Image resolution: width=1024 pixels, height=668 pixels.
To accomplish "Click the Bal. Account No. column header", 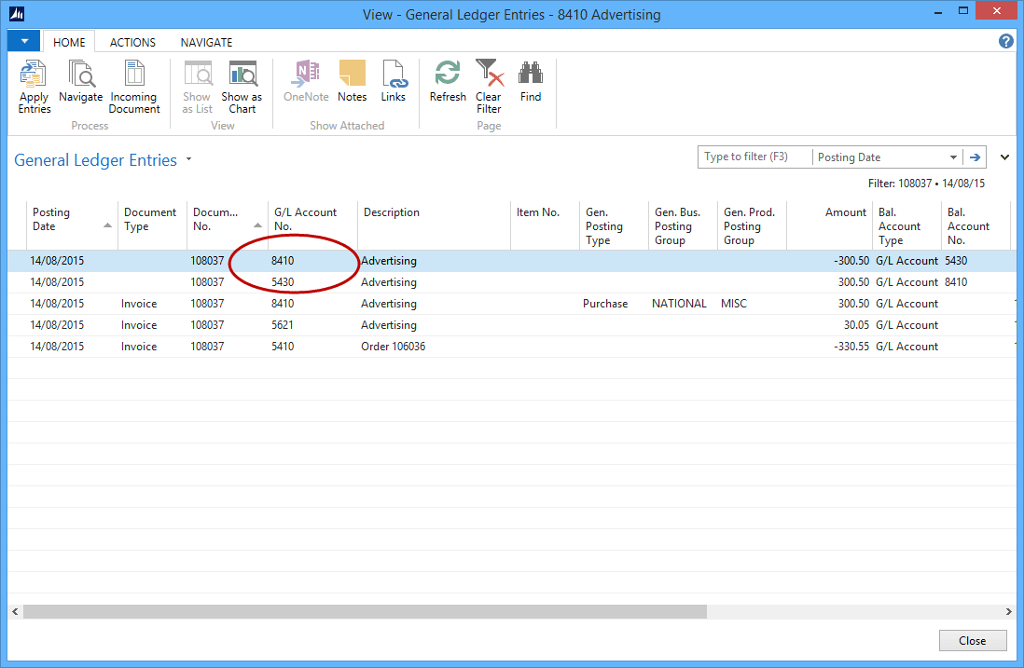I will (x=976, y=225).
